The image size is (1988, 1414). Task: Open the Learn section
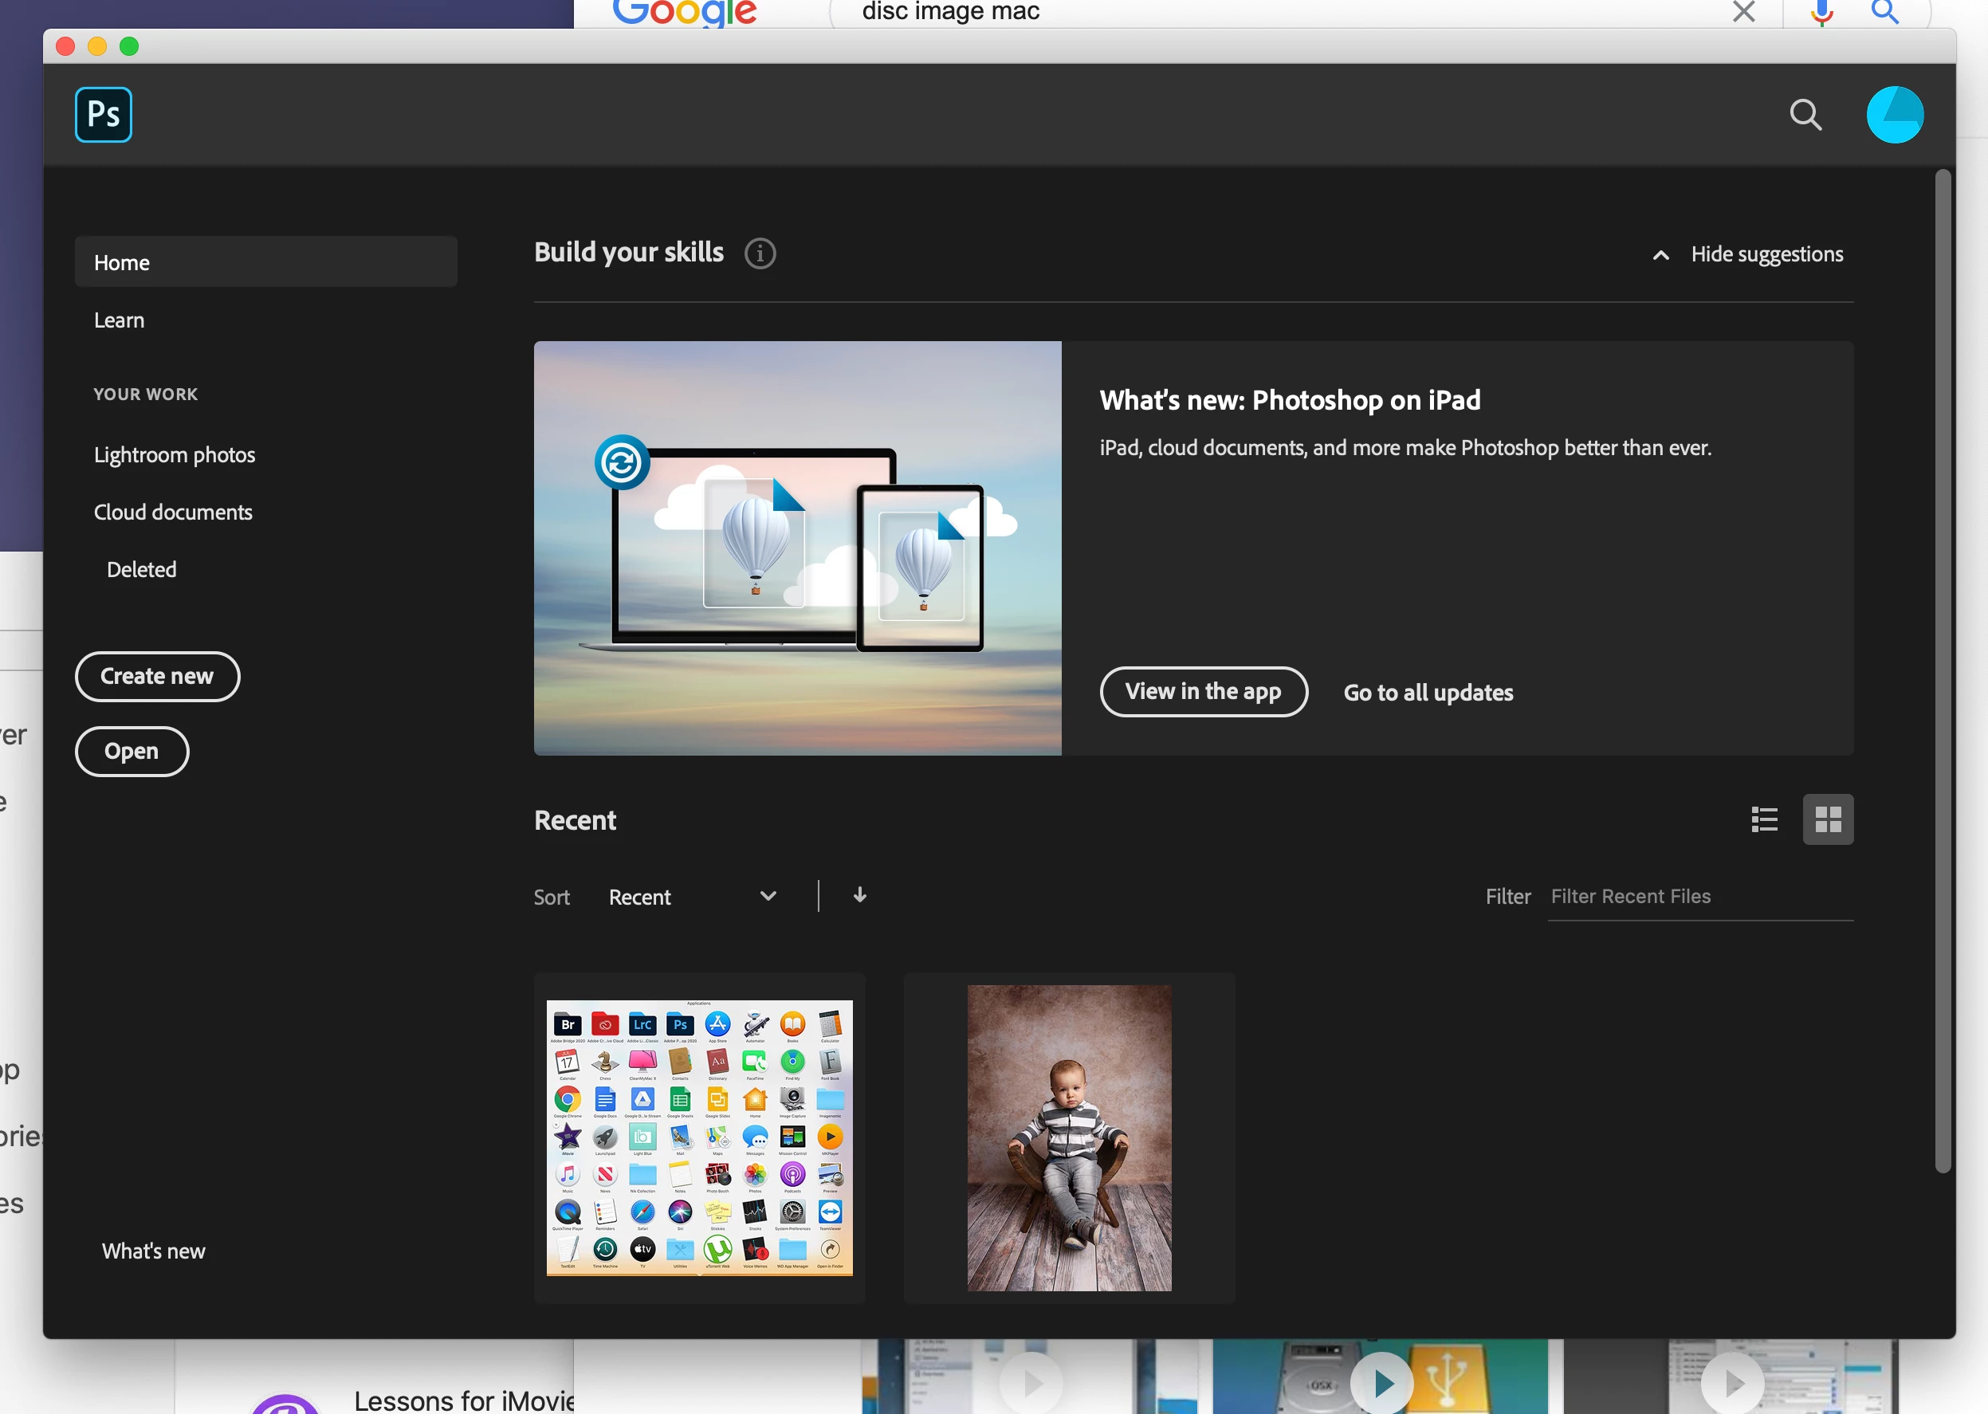(120, 320)
